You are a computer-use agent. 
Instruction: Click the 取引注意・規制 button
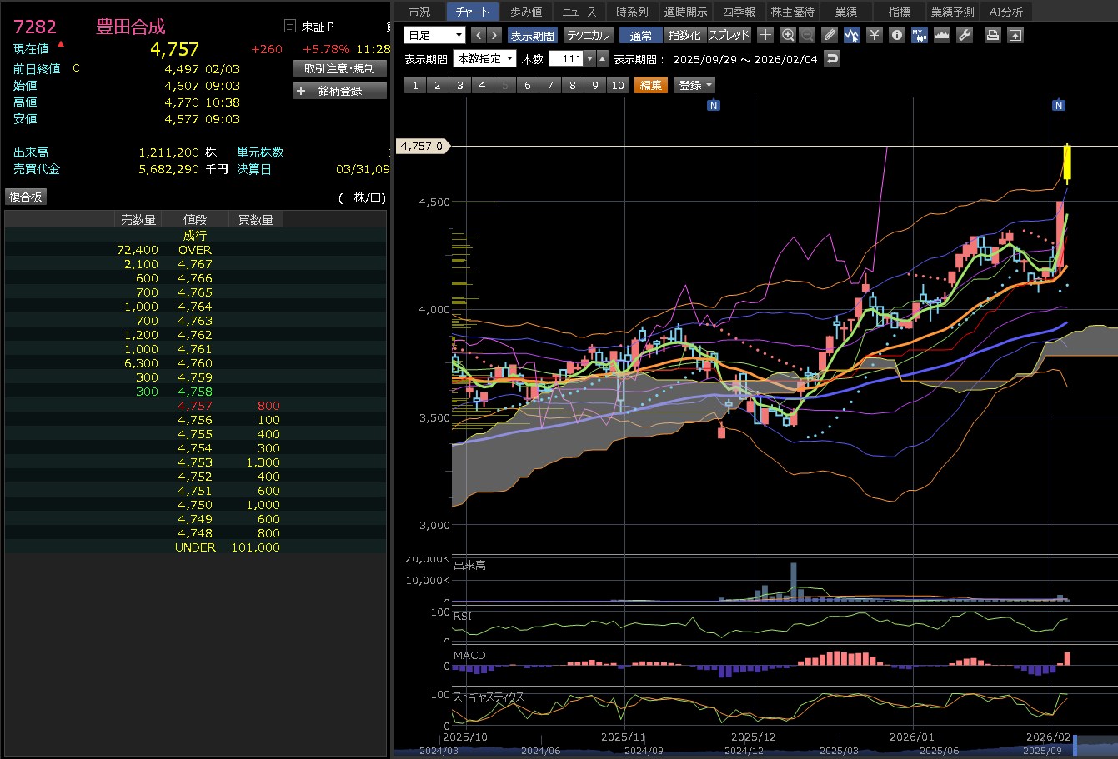click(340, 68)
